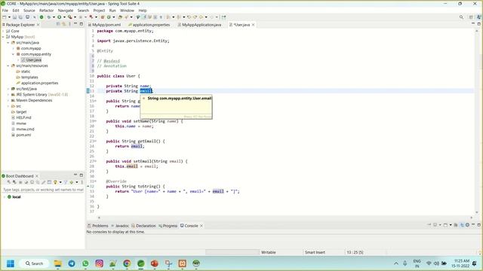Switch to application.properties editor tab
The height and width of the screenshot is (271, 483).
click(x=149, y=25)
